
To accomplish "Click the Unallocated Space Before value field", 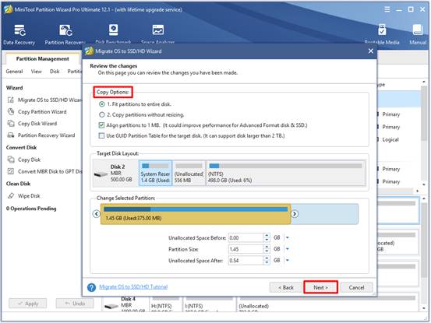I will pyautogui.click(x=246, y=237).
